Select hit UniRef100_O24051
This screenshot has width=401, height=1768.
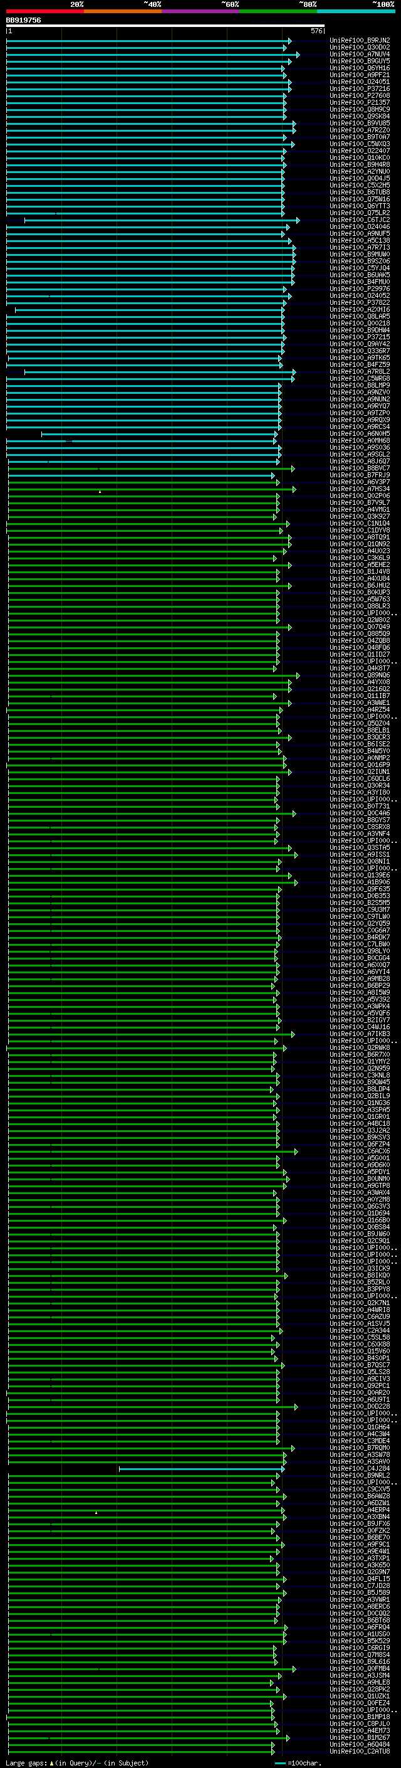(360, 82)
